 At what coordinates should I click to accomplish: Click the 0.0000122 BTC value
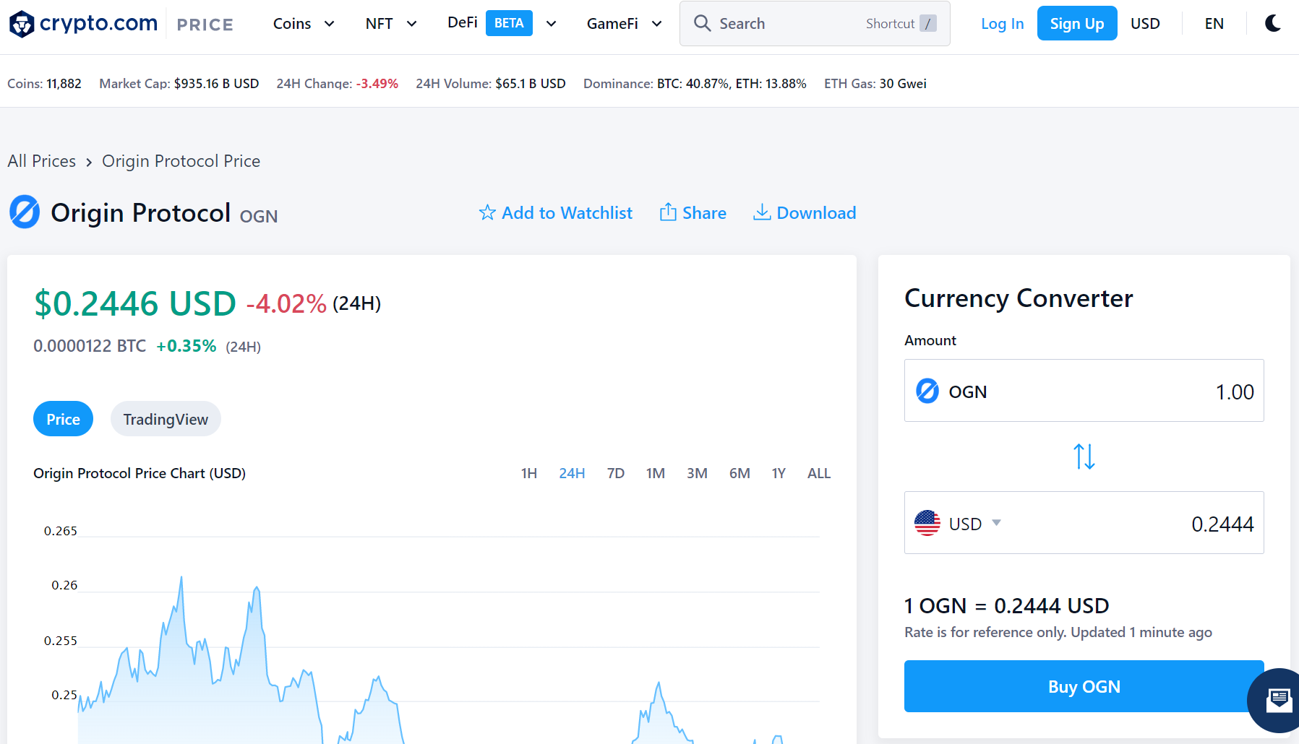tap(90, 346)
